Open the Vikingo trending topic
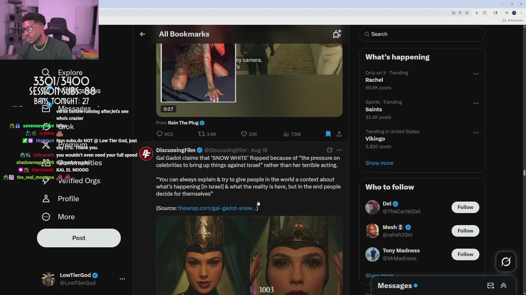This screenshot has width=526, height=295. coord(375,138)
